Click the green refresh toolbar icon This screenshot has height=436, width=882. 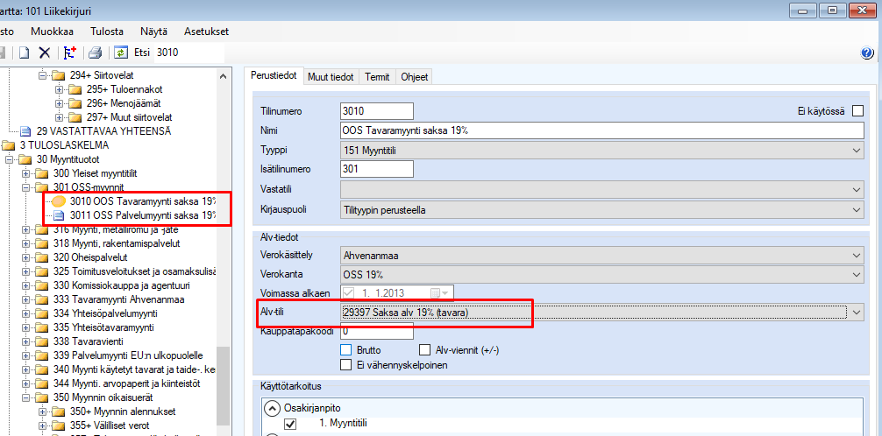[120, 53]
